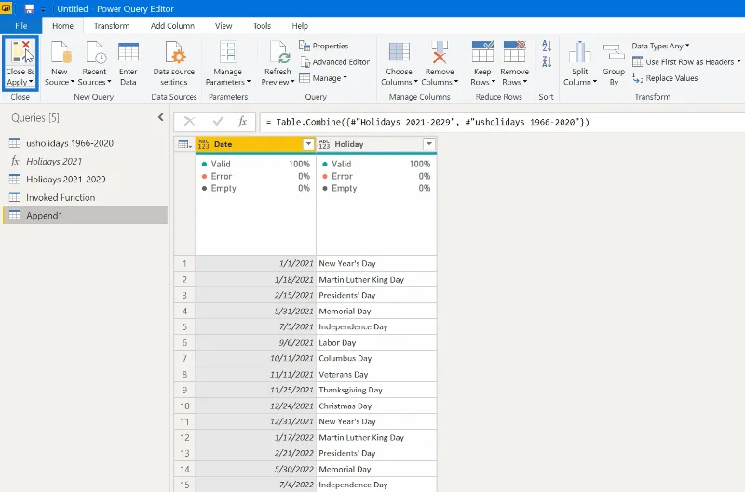Switch to View tab
The image size is (745, 492).
[x=223, y=26]
